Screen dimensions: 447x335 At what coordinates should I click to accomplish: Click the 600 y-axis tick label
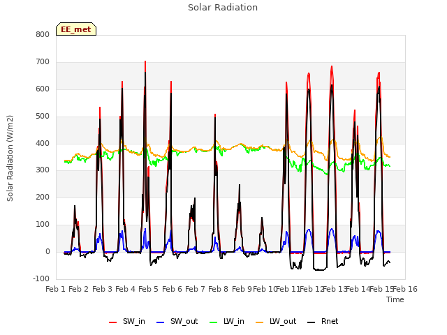(x=43, y=89)
